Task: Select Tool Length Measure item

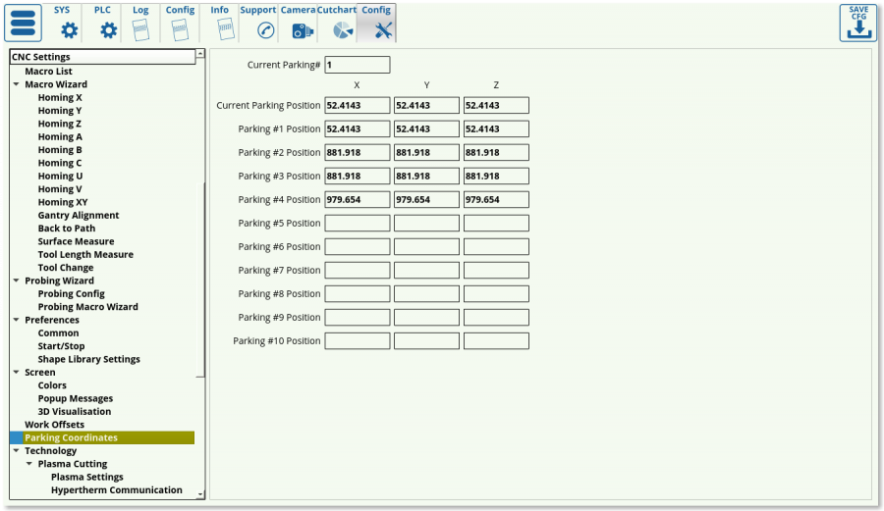Action: tap(85, 254)
